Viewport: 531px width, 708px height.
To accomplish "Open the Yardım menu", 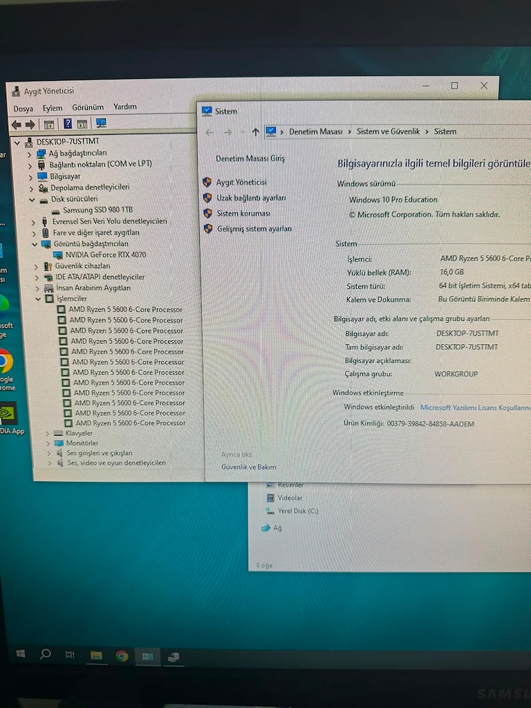I will [125, 106].
